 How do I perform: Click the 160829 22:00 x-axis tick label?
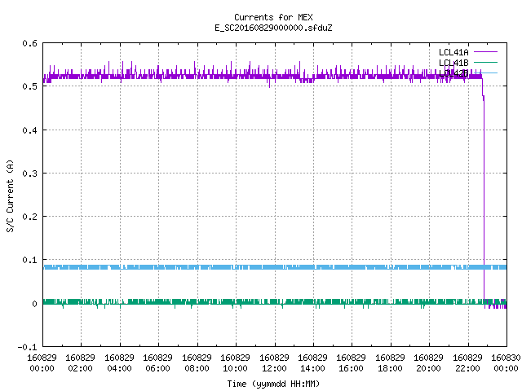[x=467, y=362]
